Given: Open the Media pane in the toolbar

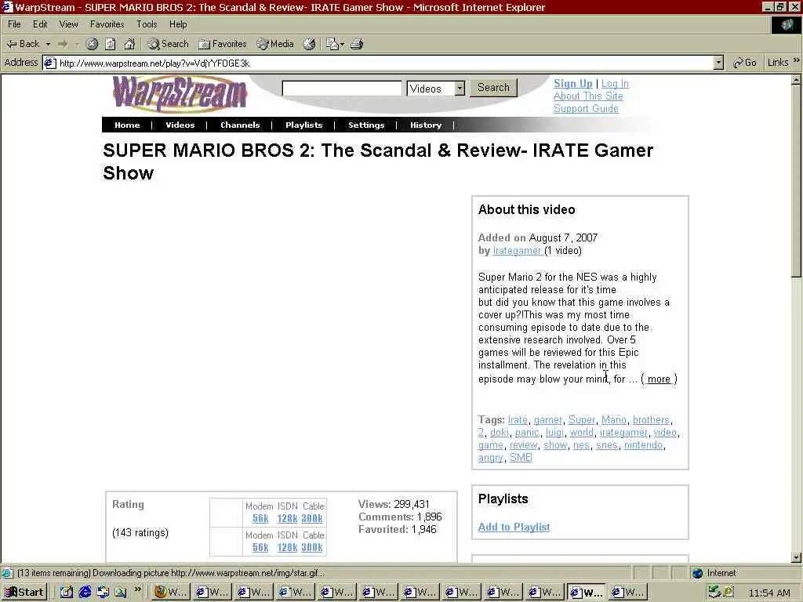Looking at the screenshot, I should pos(275,44).
